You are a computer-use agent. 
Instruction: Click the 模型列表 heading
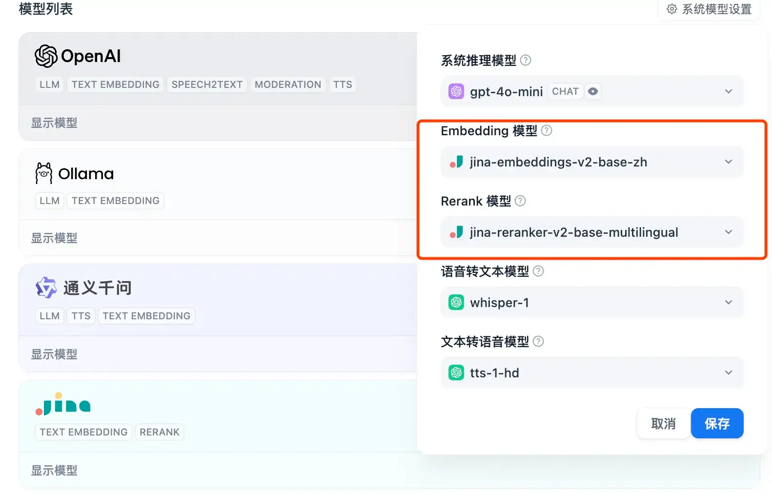click(x=46, y=9)
